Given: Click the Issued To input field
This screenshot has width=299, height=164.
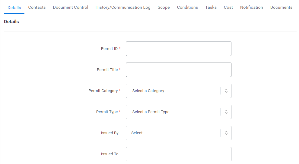Looking at the screenshot, I should tap(179, 154).
